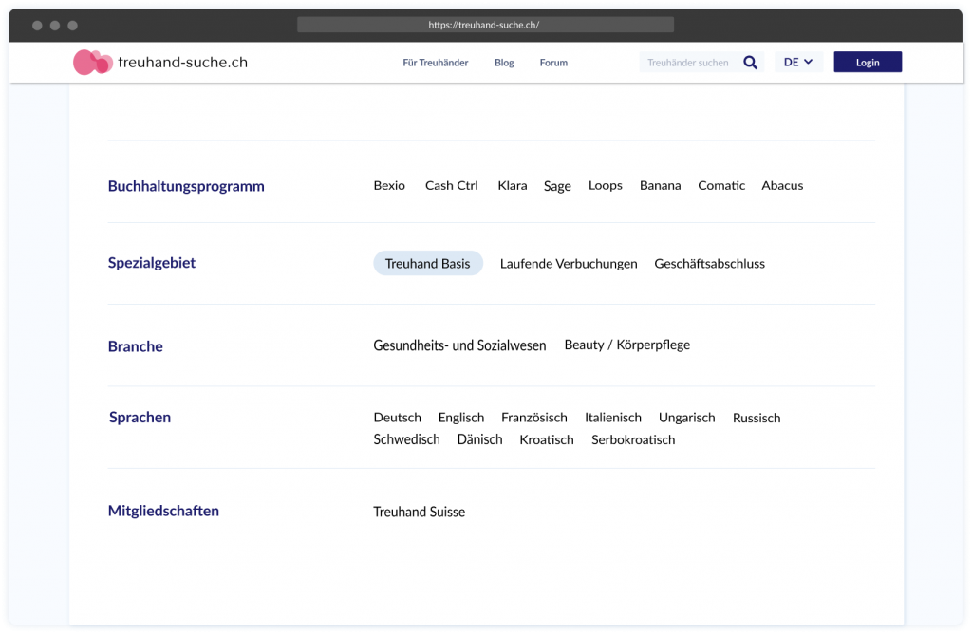Select the Bexio accounting program filter
This screenshot has height=634, width=972.
[x=389, y=186]
